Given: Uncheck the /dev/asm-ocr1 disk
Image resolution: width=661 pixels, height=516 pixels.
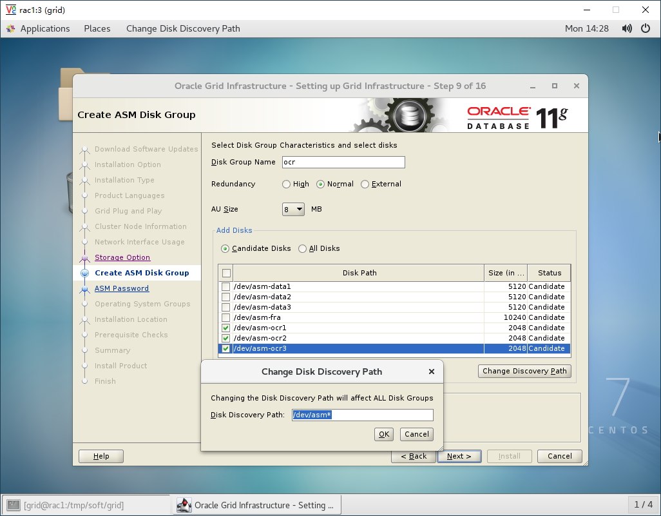Looking at the screenshot, I should coord(226,328).
